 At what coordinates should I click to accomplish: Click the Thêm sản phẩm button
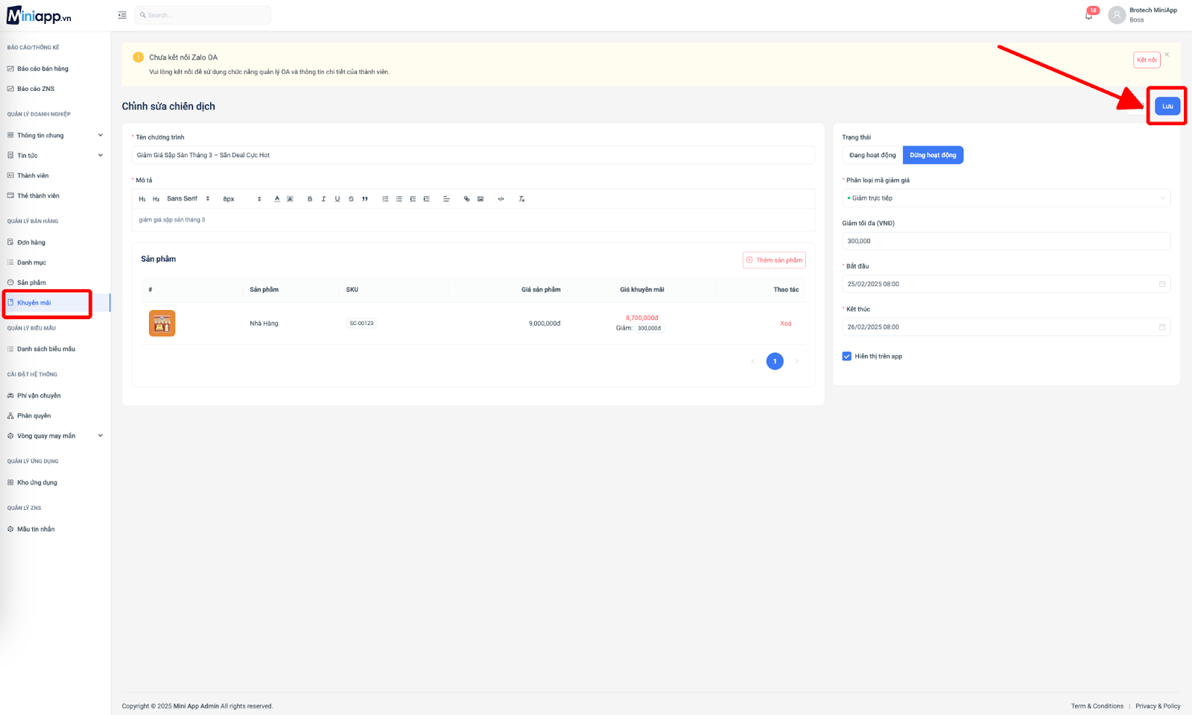click(774, 260)
